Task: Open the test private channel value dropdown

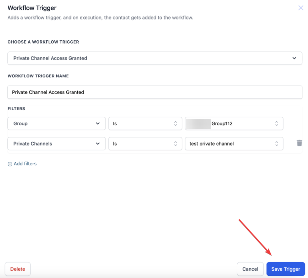Action: coord(234,144)
